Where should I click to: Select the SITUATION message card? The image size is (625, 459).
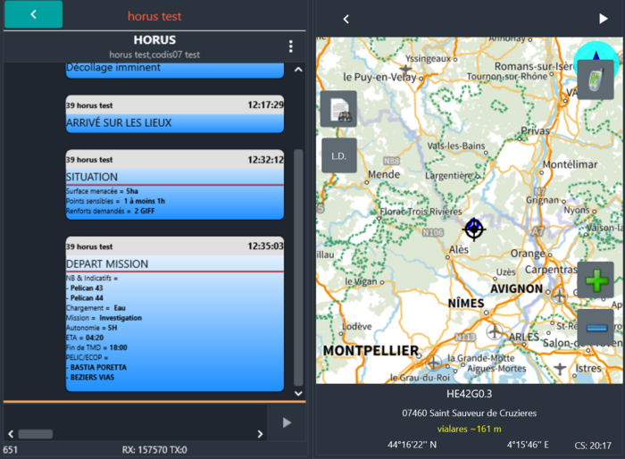(174, 184)
